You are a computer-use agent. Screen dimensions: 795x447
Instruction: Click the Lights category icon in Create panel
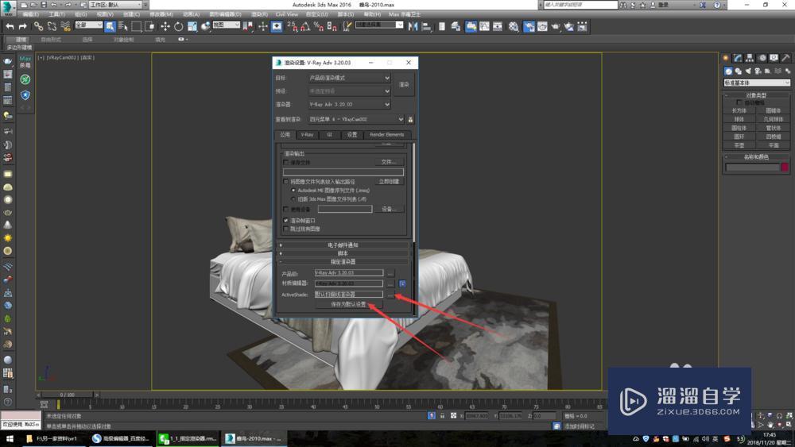[747, 71]
